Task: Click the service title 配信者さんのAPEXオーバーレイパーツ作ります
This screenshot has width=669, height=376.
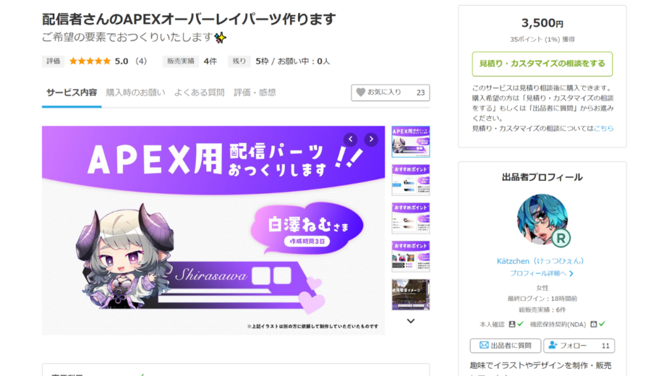Action: coord(189,19)
